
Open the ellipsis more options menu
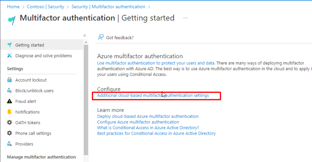click(x=185, y=18)
